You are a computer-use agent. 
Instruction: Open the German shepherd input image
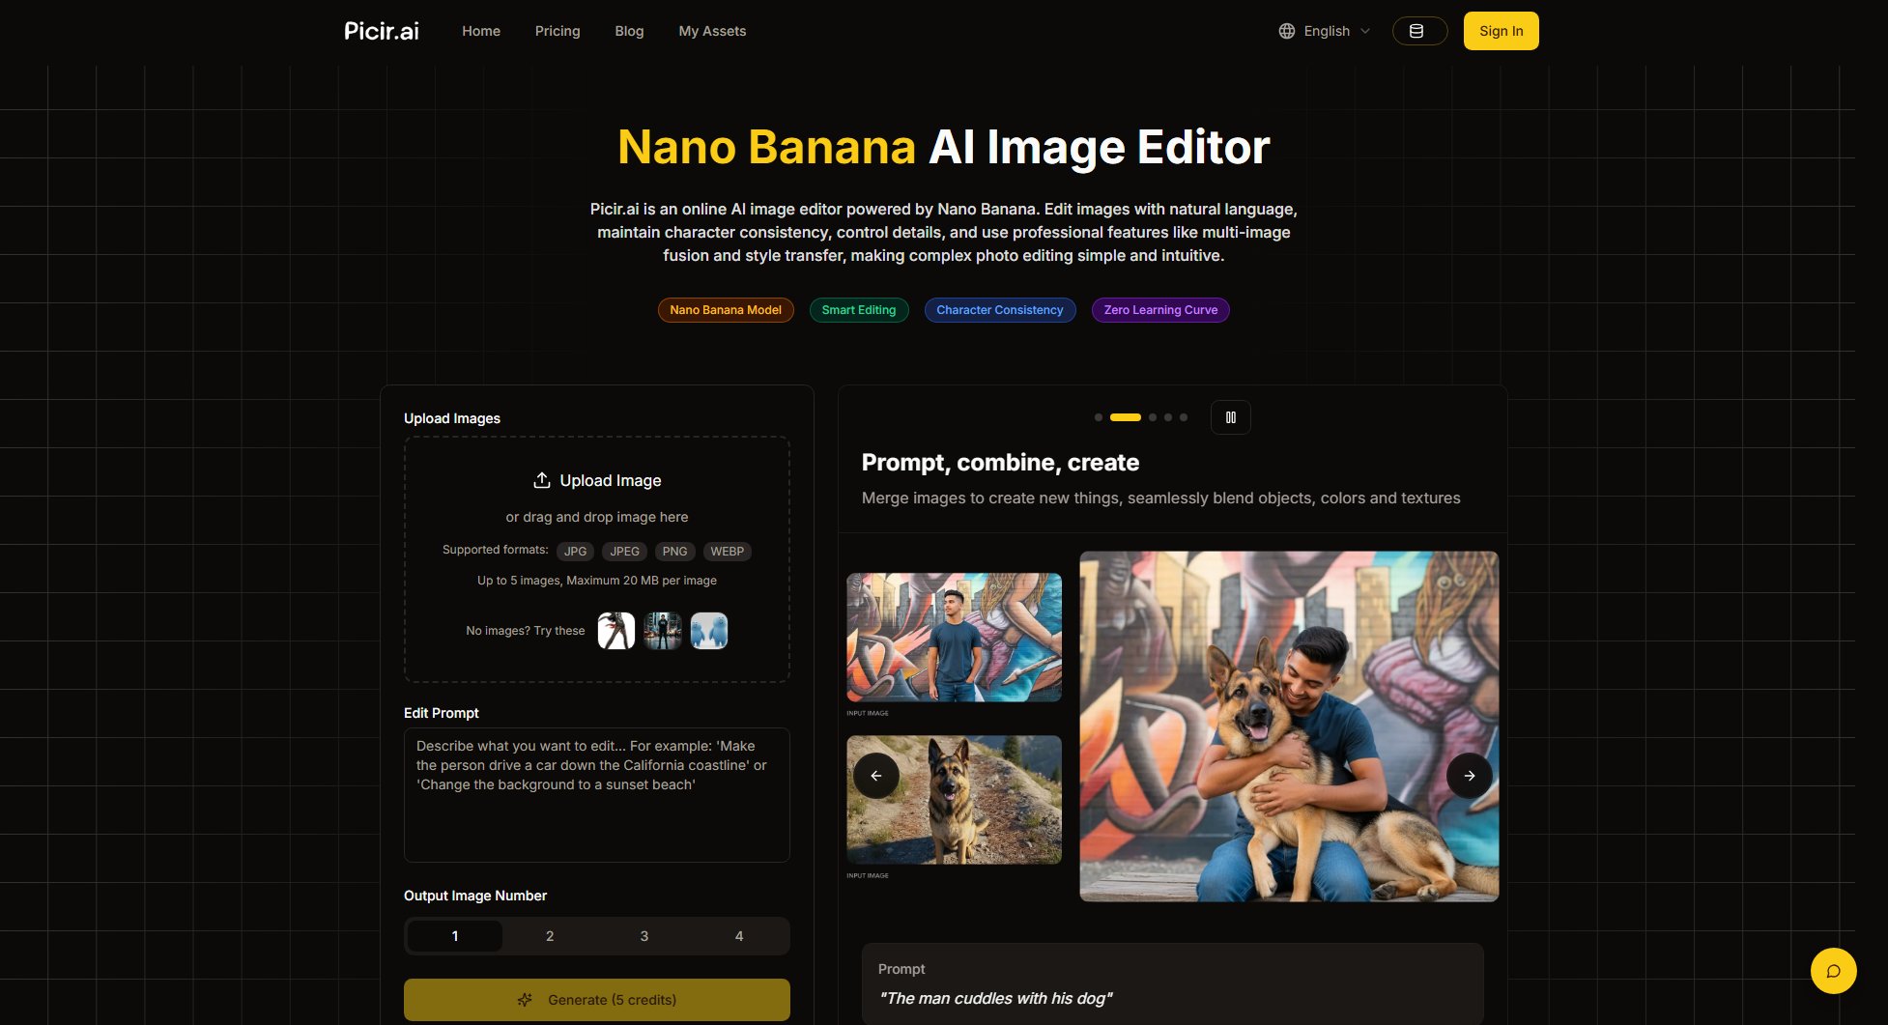pyautogui.click(x=955, y=800)
